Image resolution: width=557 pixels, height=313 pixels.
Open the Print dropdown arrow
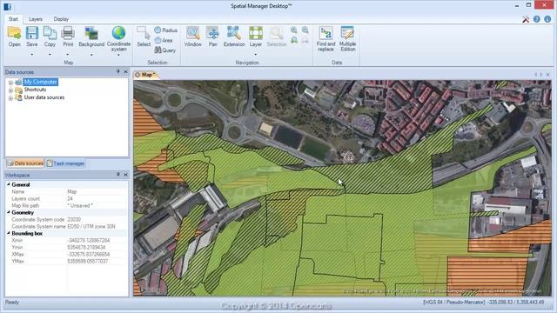tap(68, 55)
